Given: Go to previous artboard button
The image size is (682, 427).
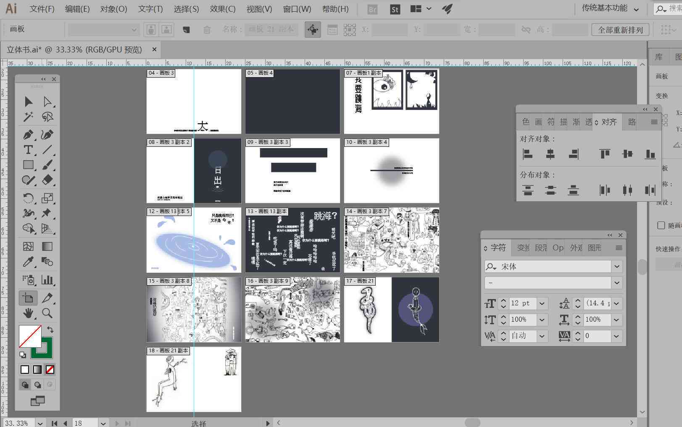Looking at the screenshot, I should point(65,423).
